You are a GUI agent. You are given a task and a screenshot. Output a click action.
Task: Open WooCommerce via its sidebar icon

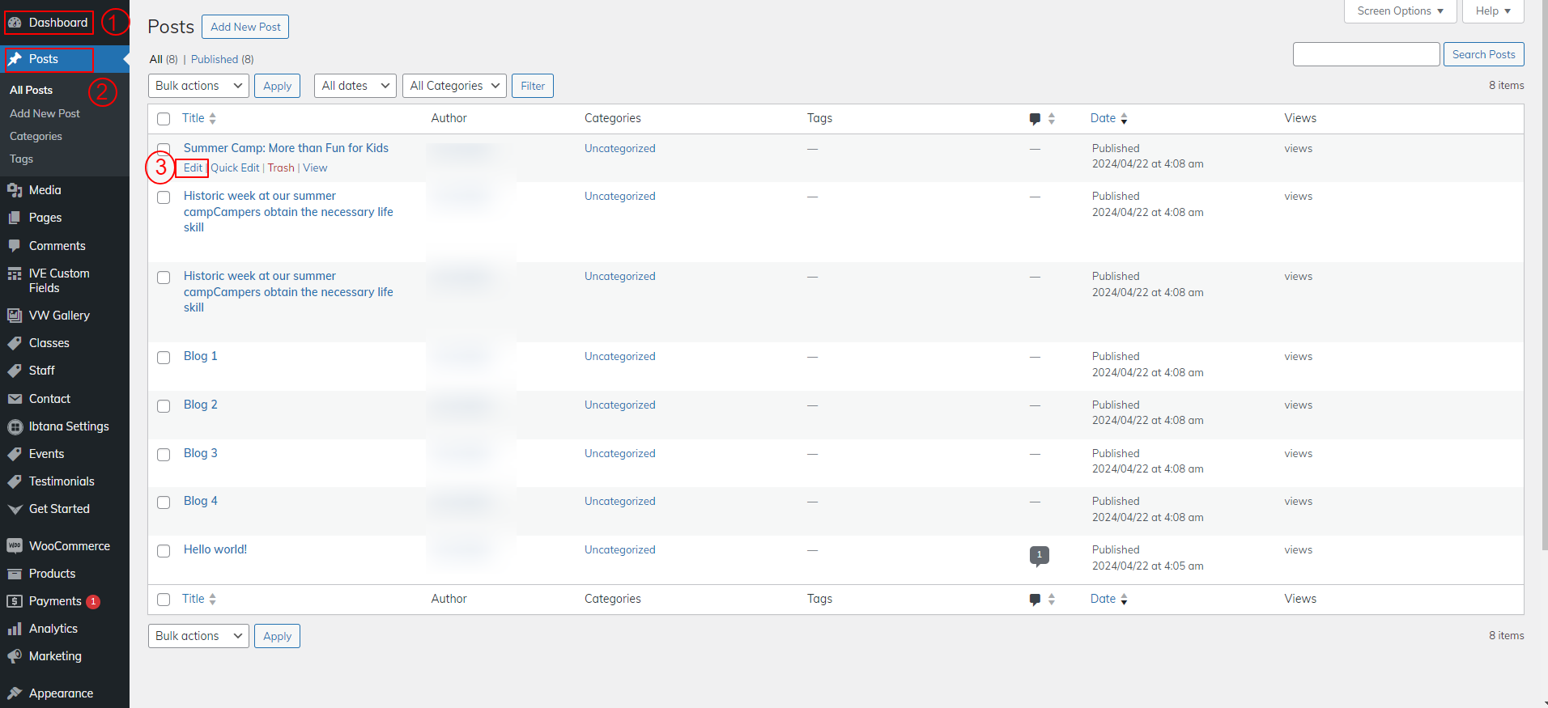click(x=15, y=546)
